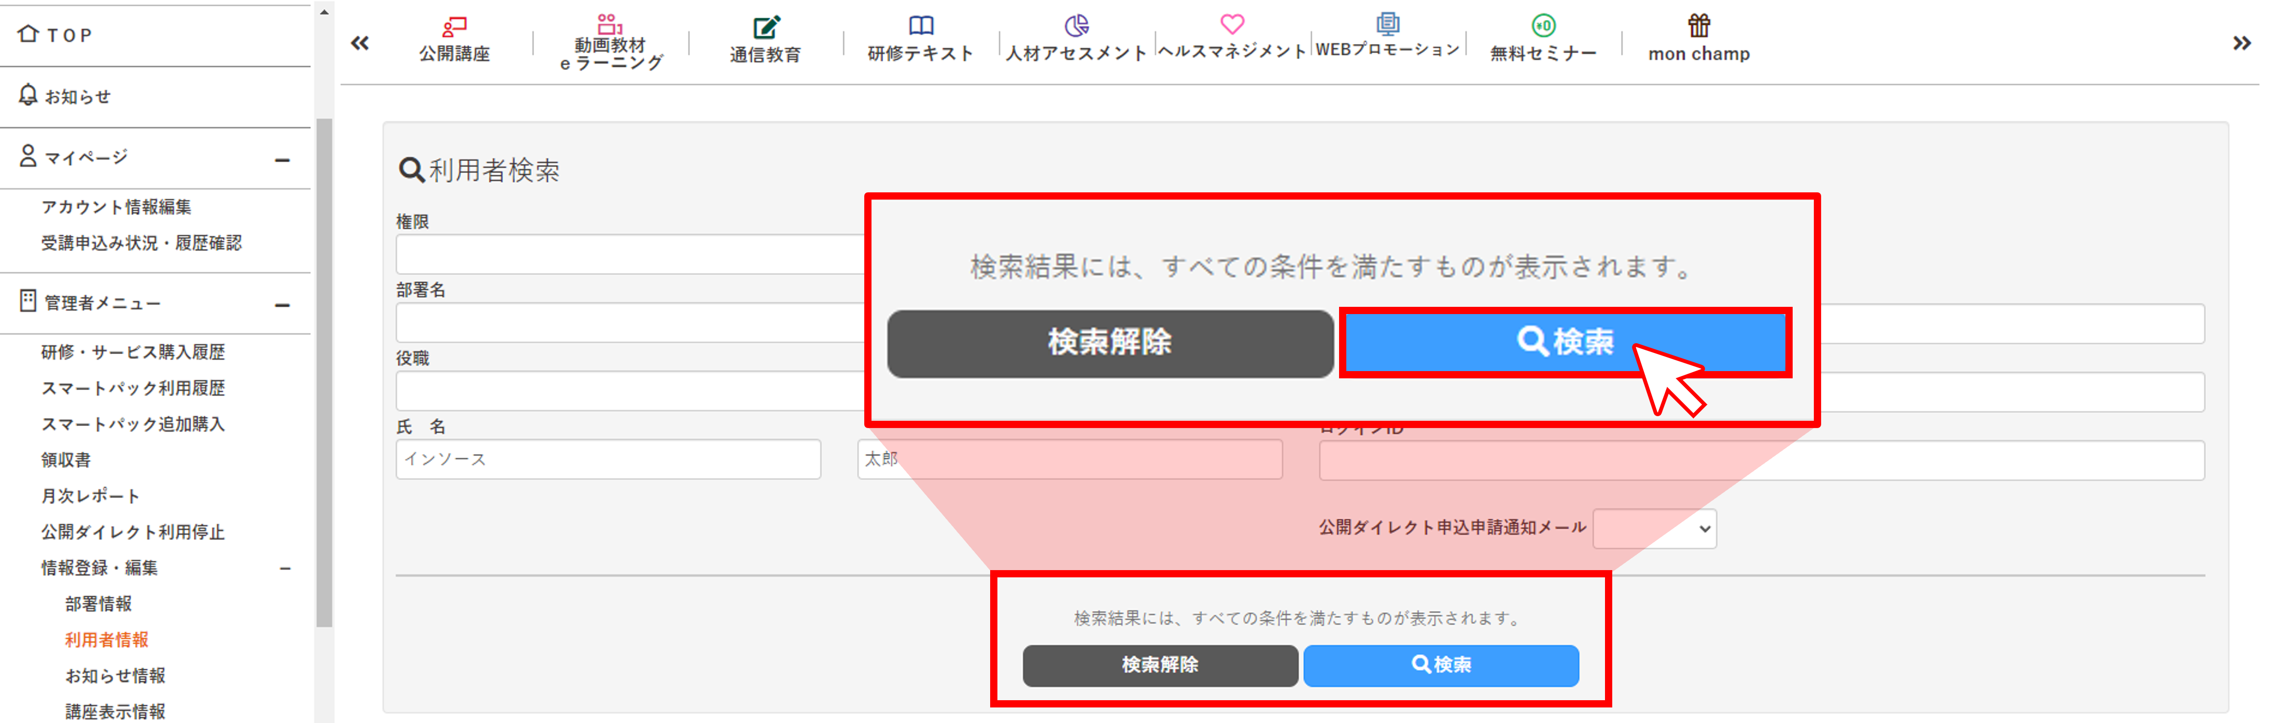
Task: Open the 通信教育 pencil icon
Action: [766, 26]
